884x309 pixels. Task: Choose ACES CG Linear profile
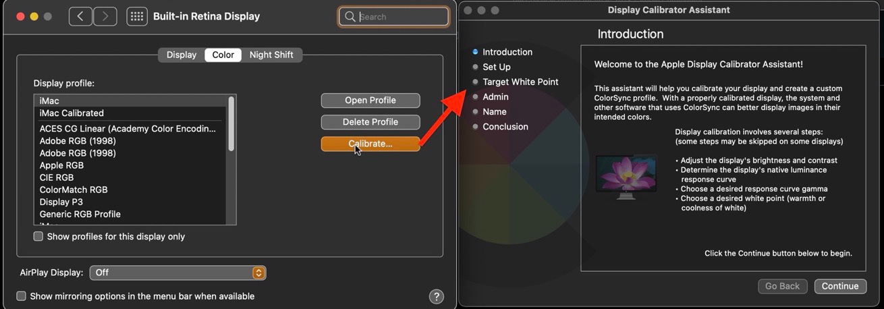(x=130, y=129)
